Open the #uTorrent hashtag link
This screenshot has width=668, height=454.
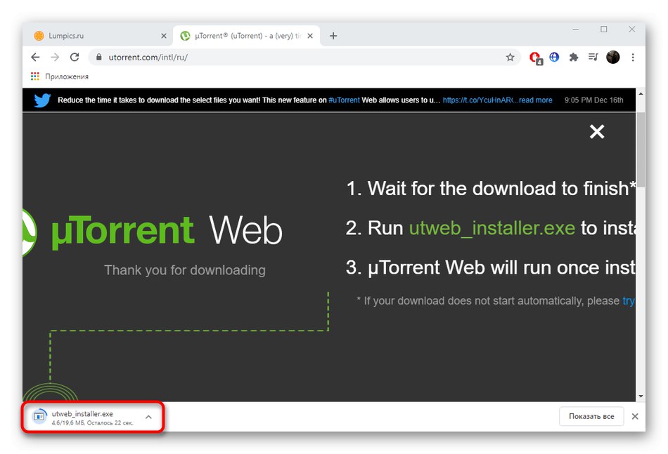tap(345, 100)
